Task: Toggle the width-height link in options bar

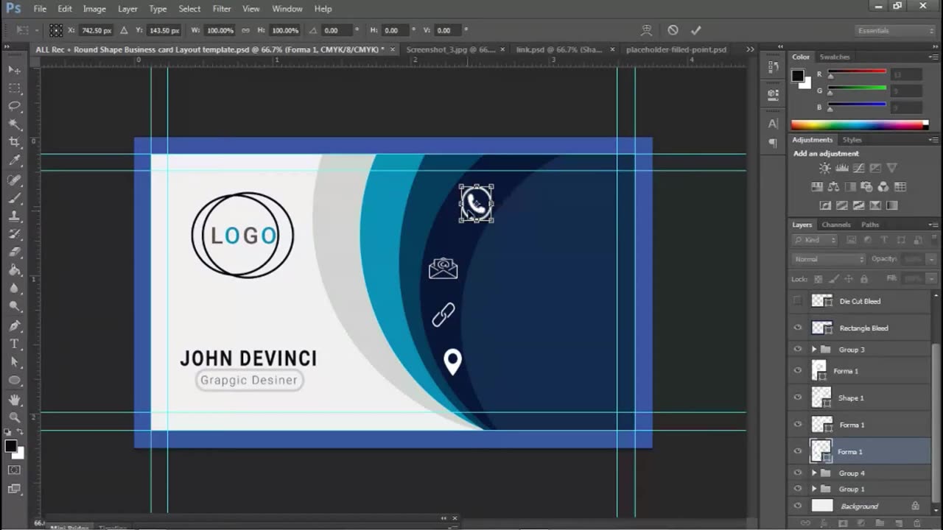Action: [245, 30]
